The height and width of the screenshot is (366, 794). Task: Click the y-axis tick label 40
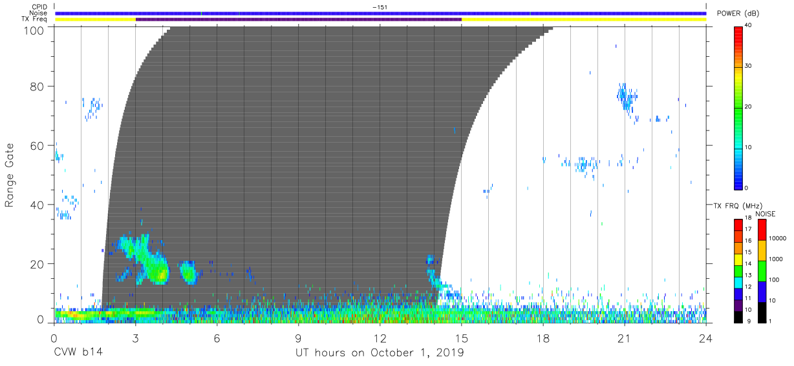click(x=37, y=205)
